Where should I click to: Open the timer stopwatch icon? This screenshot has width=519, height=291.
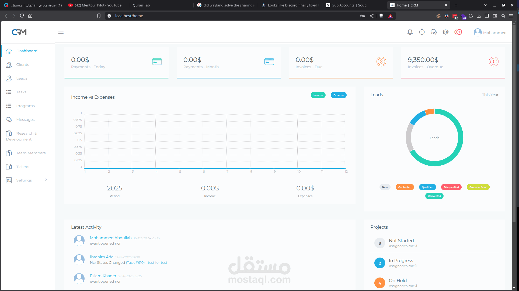[x=422, y=32]
